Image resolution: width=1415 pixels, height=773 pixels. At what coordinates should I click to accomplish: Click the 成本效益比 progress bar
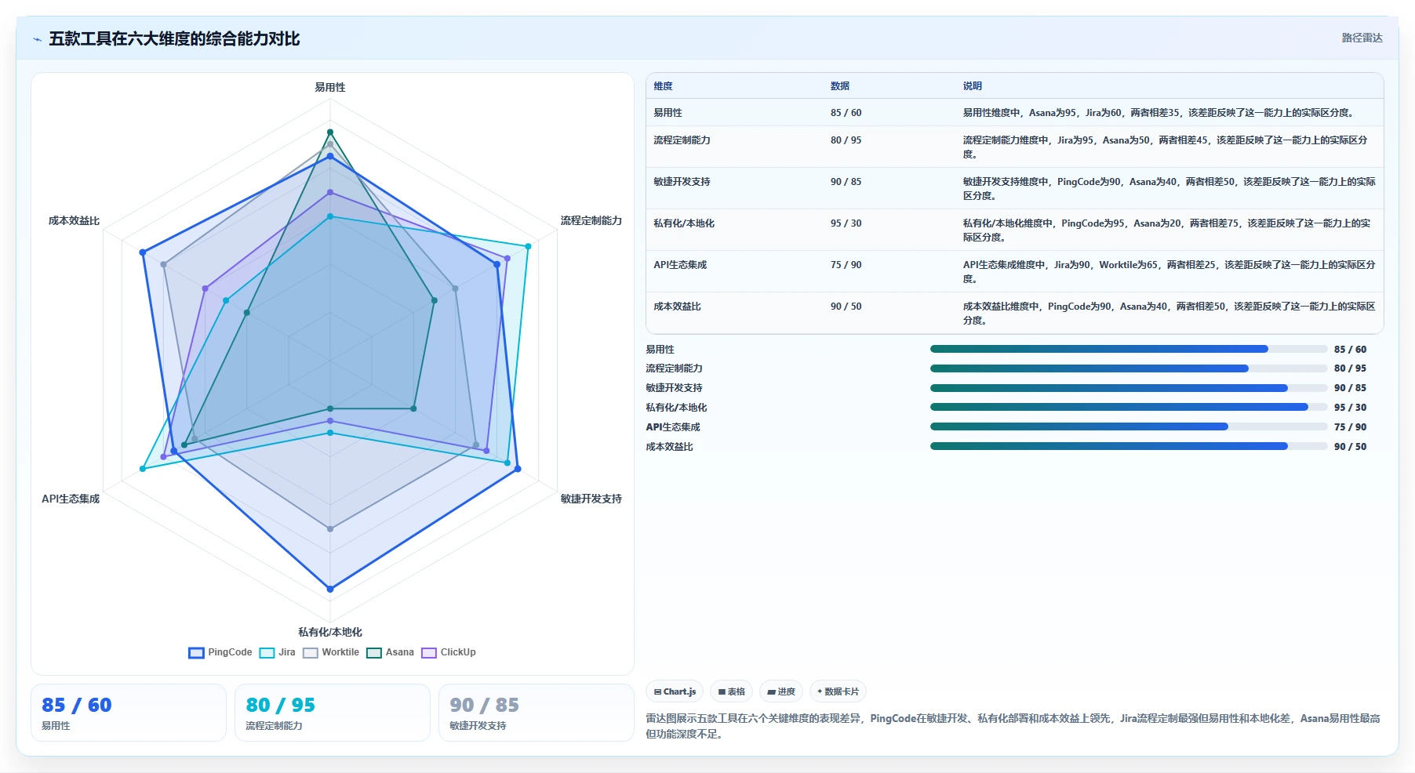pos(1129,446)
